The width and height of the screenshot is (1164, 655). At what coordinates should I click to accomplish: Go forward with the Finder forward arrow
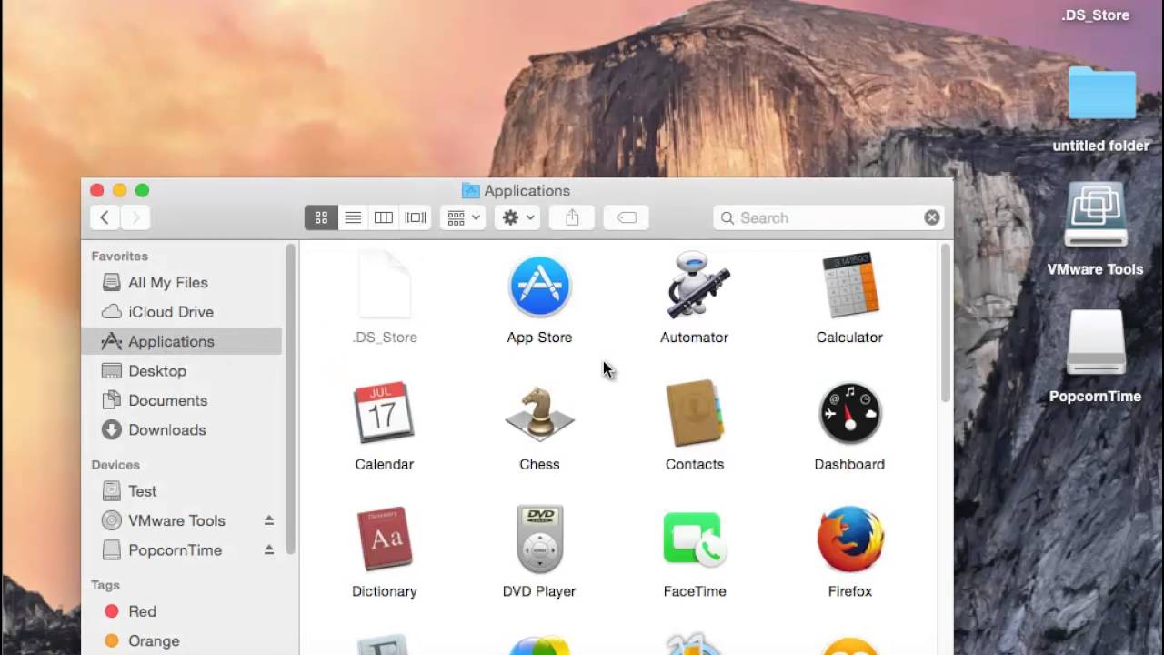[x=135, y=217]
